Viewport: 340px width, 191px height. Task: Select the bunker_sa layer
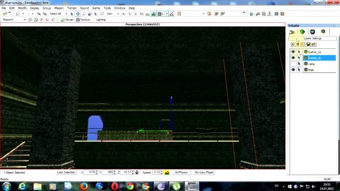point(314,52)
